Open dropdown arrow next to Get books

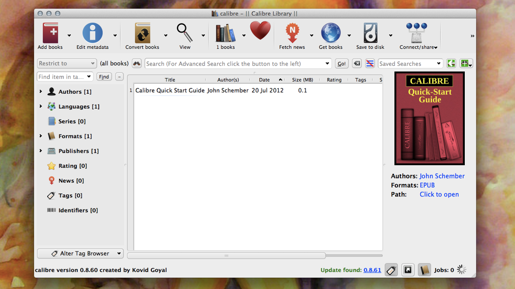point(349,36)
